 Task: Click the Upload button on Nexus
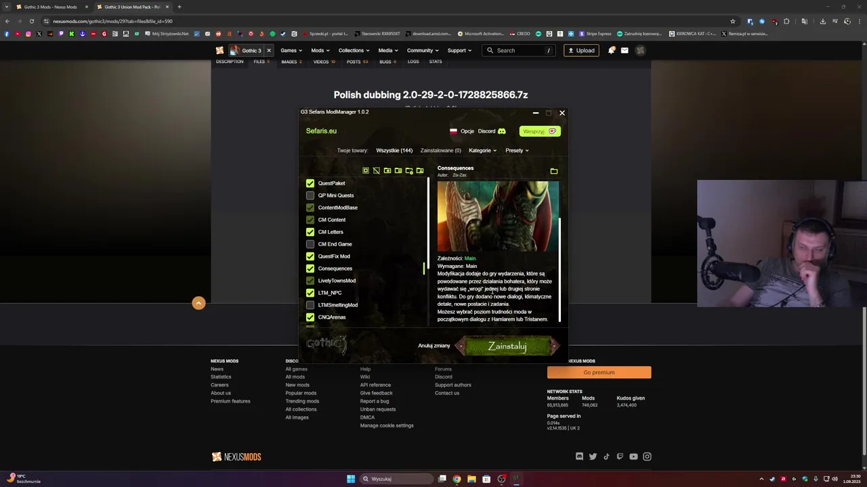coord(581,50)
